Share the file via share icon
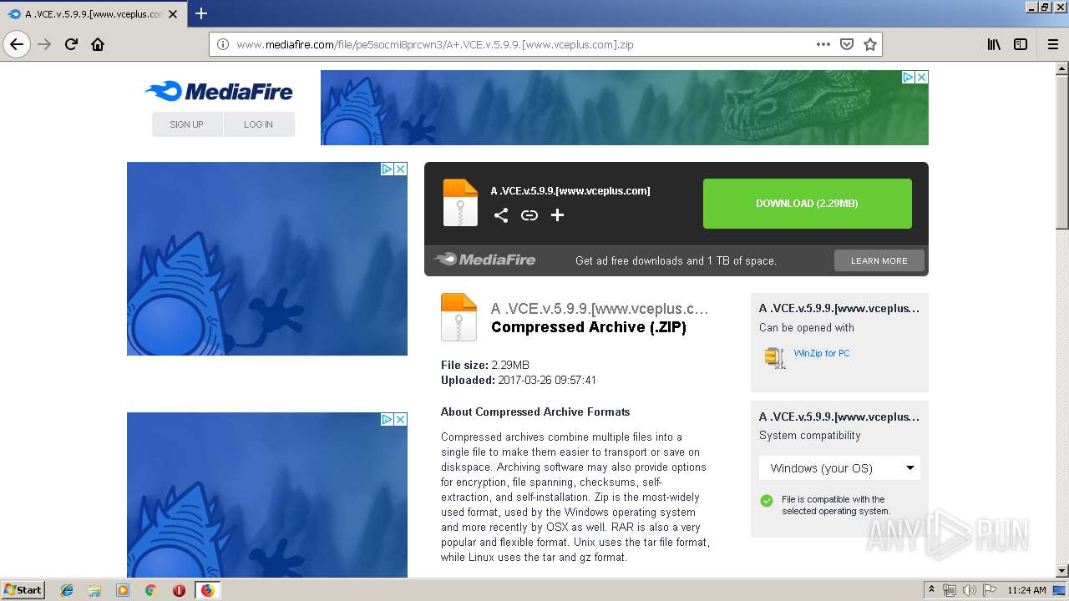 click(501, 215)
